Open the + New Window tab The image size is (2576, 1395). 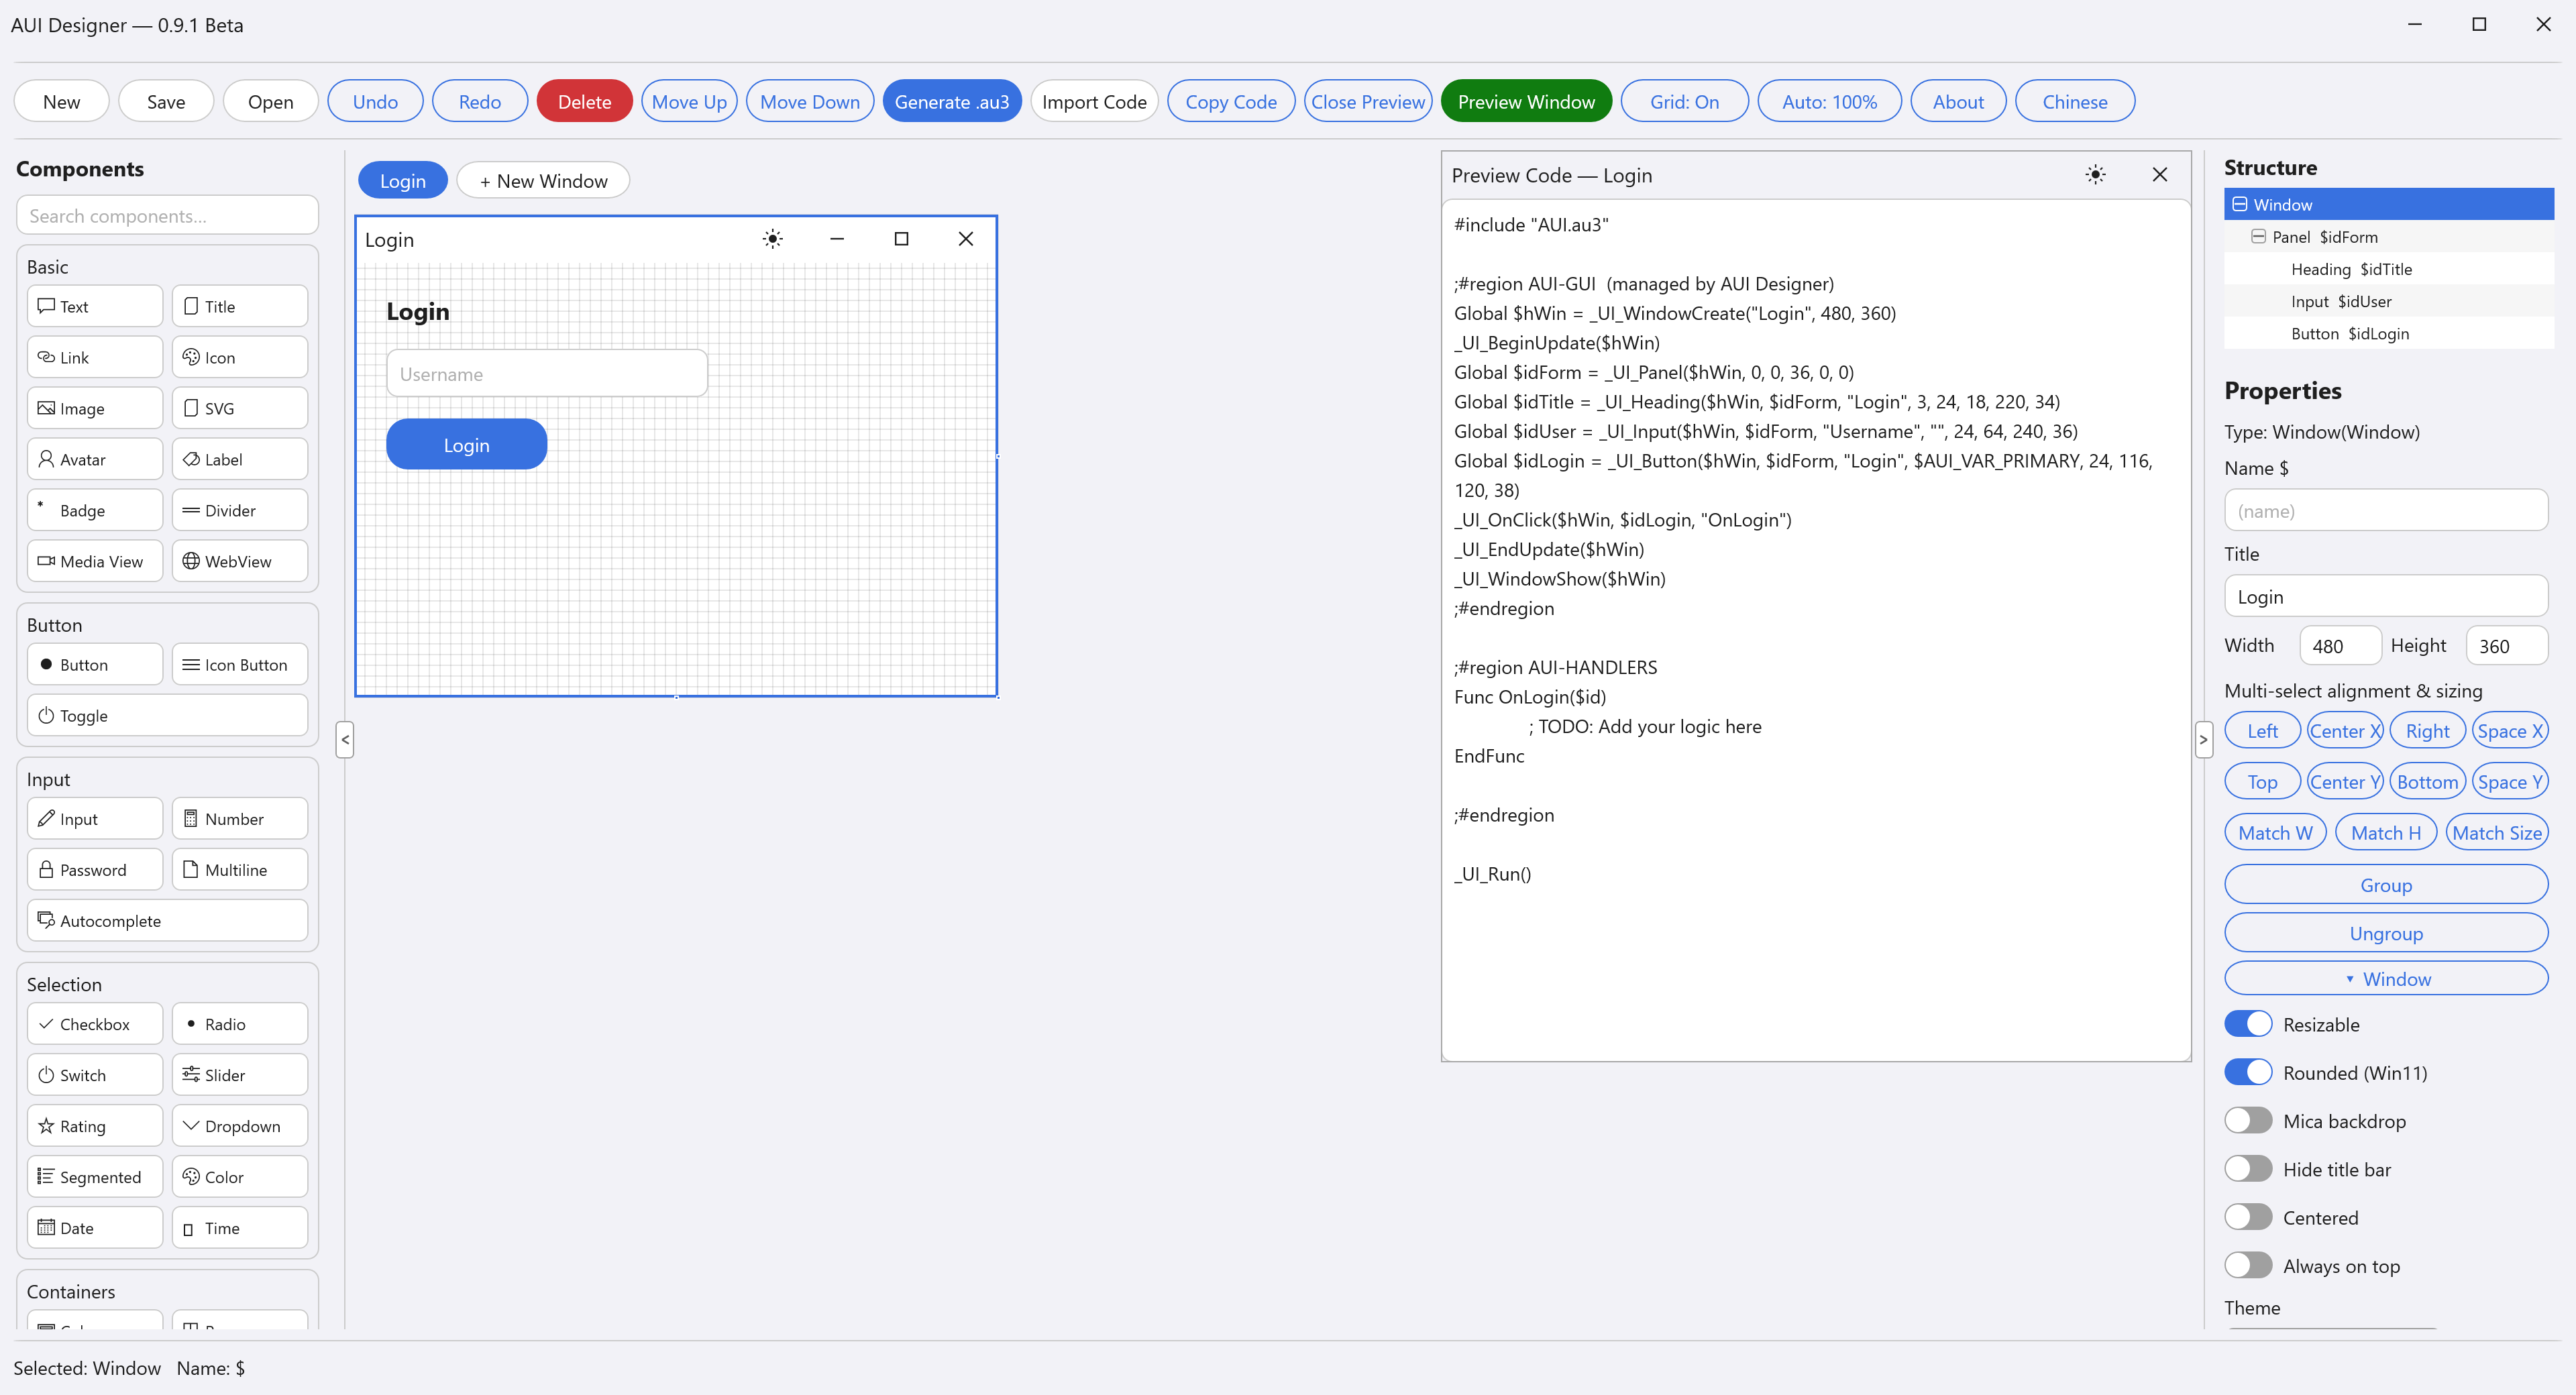pos(543,181)
